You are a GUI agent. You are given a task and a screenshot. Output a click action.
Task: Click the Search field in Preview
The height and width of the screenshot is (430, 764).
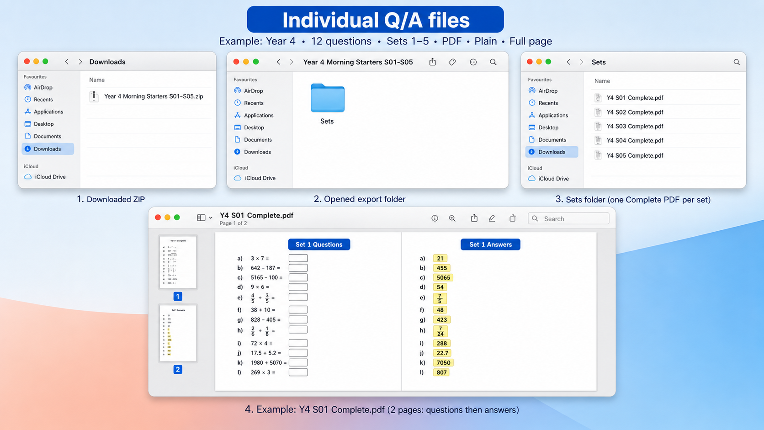coord(568,218)
